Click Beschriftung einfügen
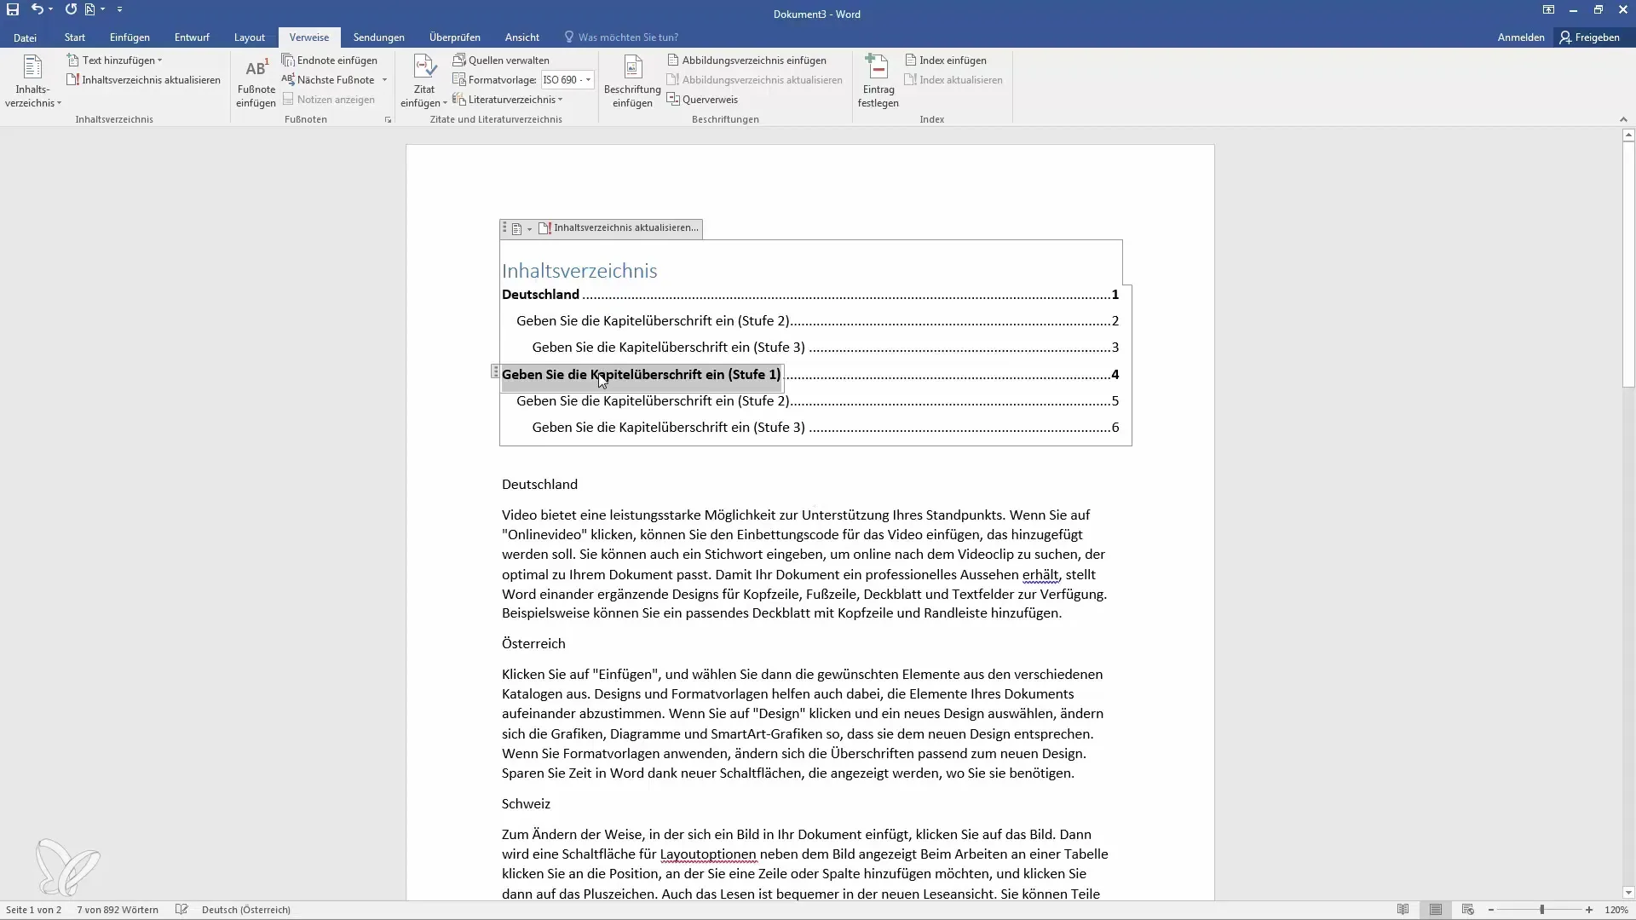The height and width of the screenshot is (920, 1636). tap(632, 82)
